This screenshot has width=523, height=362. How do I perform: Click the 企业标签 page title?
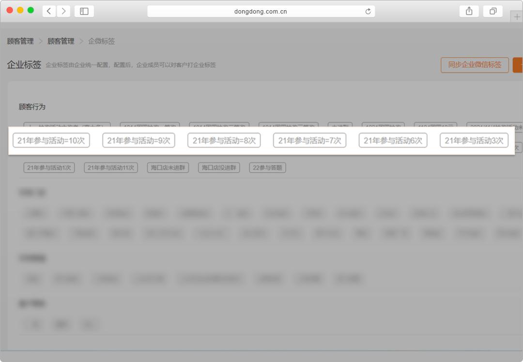[24, 64]
